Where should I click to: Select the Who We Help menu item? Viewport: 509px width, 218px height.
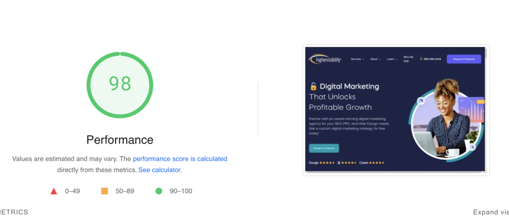click(408, 59)
